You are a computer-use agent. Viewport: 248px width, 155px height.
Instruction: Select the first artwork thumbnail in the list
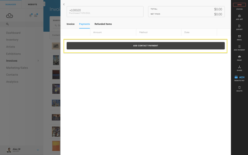coord(56,46)
